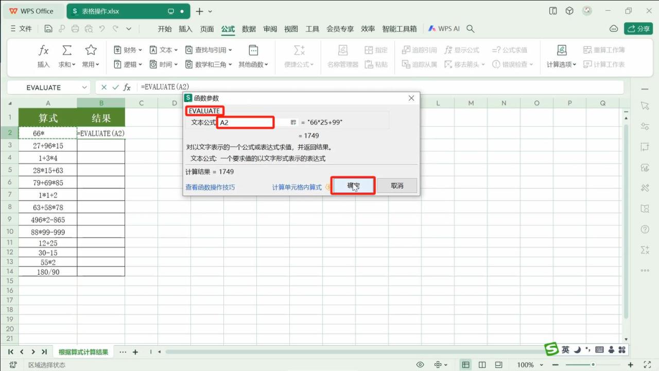Switch to the 视图 View tab
The image size is (659, 371).
291,29
